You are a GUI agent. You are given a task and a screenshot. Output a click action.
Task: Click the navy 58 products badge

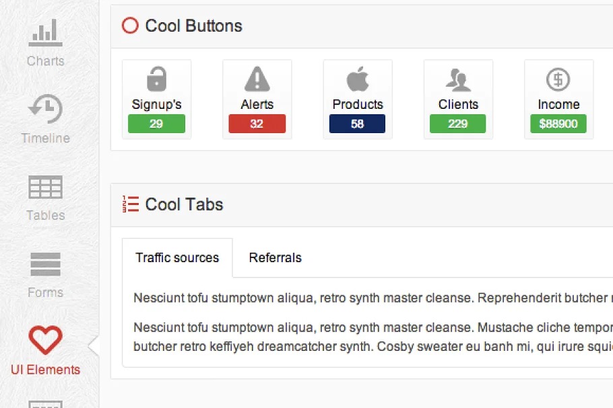(x=357, y=124)
